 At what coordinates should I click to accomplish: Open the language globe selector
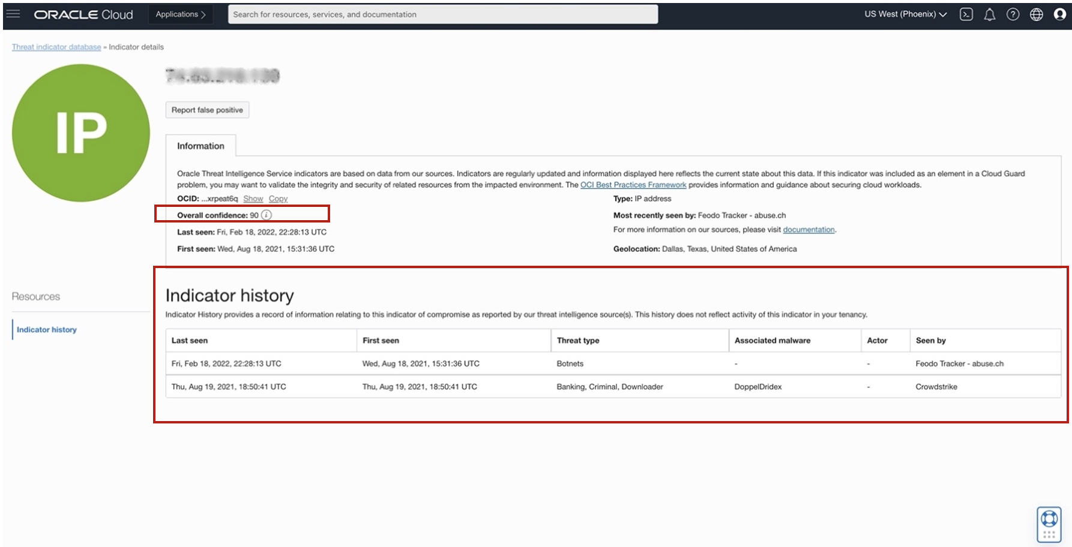1036,14
